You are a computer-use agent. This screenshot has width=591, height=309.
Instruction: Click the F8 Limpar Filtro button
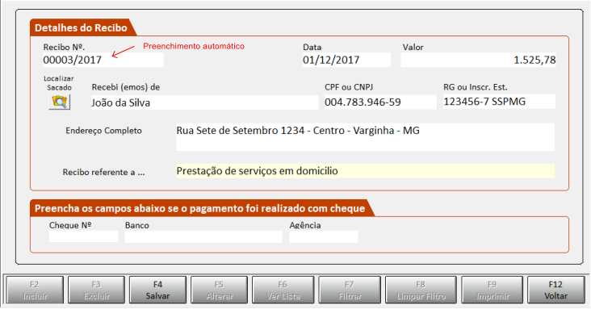[421, 290]
